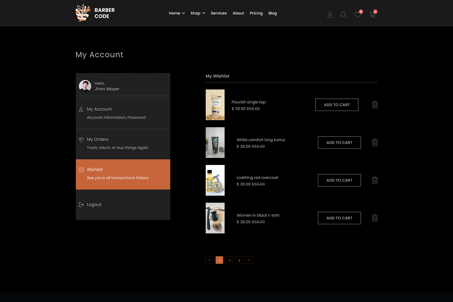Add Flourish single top to cart
Viewport: 453px width, 302px height.
pos(337,105)
